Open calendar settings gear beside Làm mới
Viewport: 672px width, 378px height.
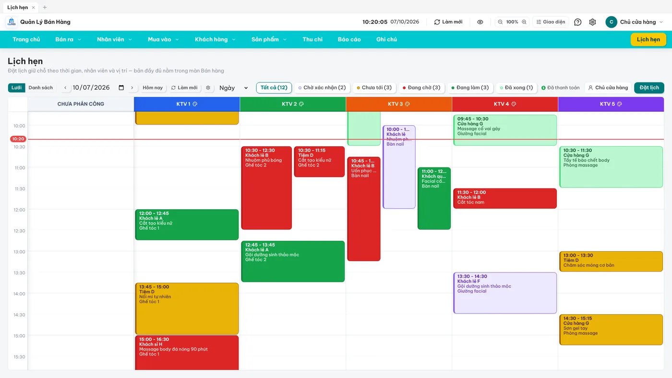(x=208, y=88)
